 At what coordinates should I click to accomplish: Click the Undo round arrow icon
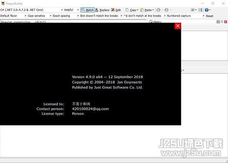[x=159, y=10]
